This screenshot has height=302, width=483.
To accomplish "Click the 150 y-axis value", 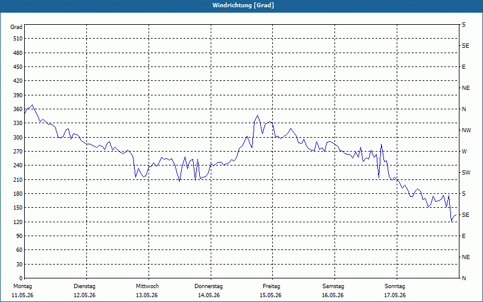I will [x=18, y=208].
